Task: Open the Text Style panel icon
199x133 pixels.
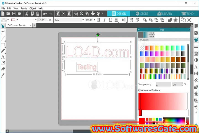Action: pyautogui.click(x=196, y=67)
